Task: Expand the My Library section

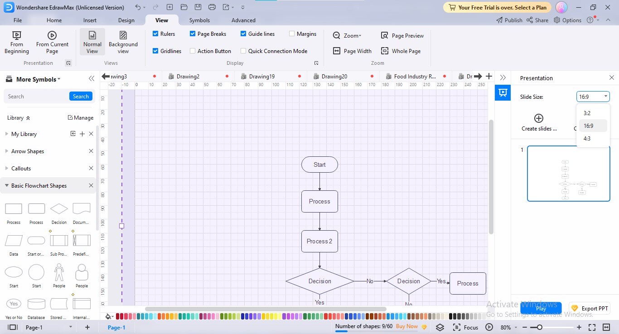Action: [6, 134]
